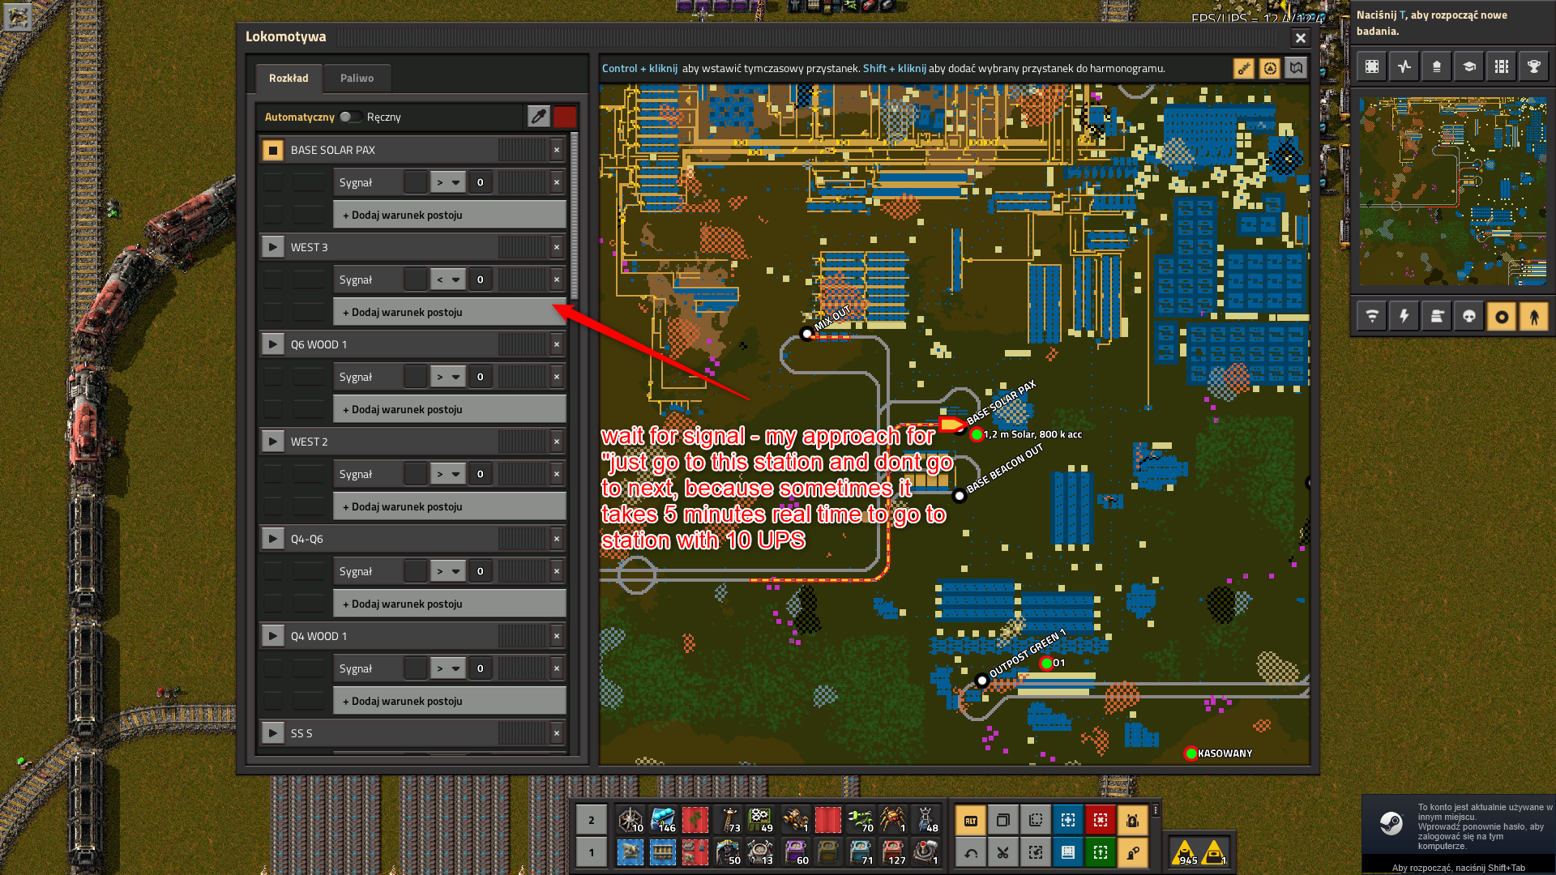
Task: Switch the Automatyczny/Ręczny mode toggle
Action: [x=350, y=117]
